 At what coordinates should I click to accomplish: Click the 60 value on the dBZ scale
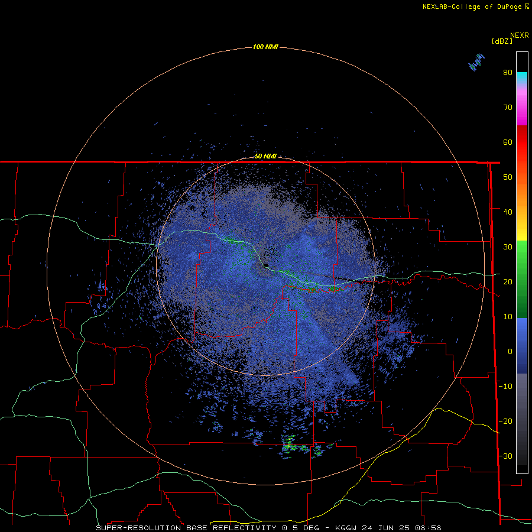508,142
